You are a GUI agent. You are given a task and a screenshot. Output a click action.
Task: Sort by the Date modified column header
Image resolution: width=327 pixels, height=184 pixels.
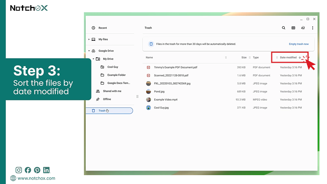pyautogui.click(x=288, y=57)
